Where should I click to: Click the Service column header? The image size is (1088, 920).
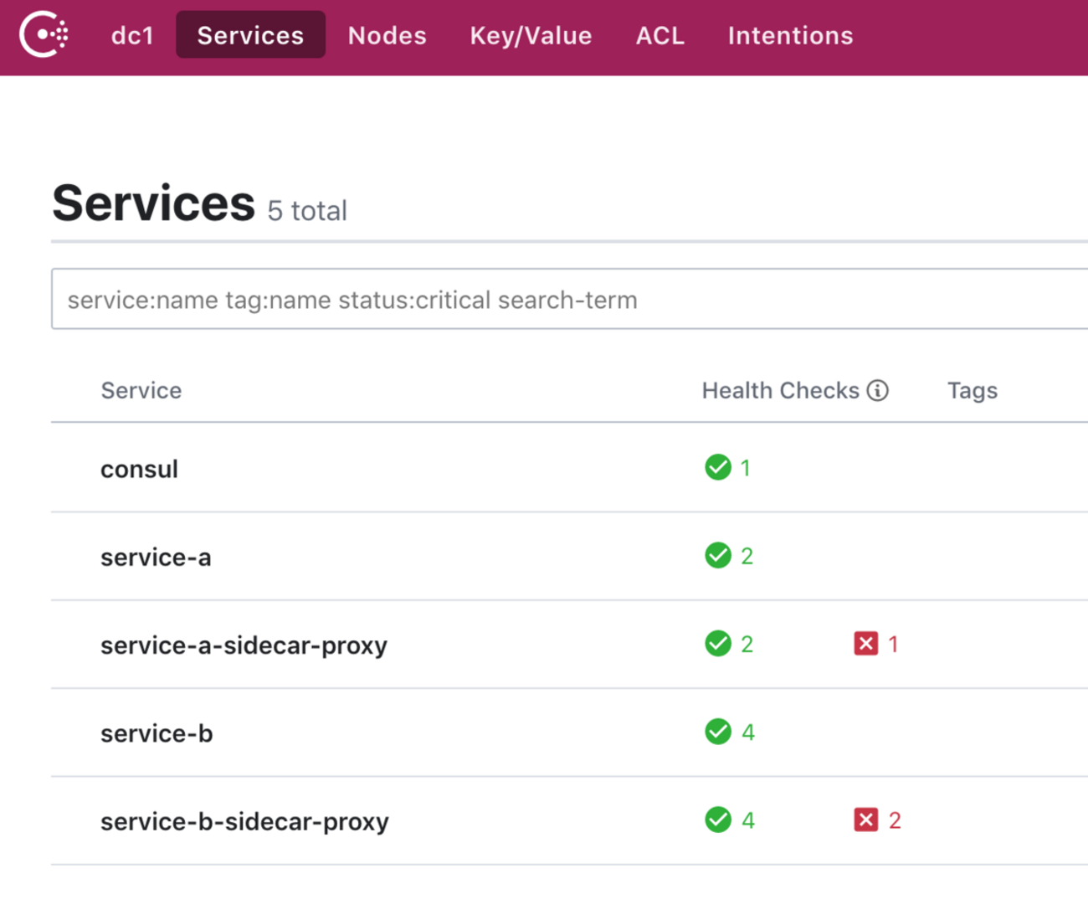coord(141,390)
